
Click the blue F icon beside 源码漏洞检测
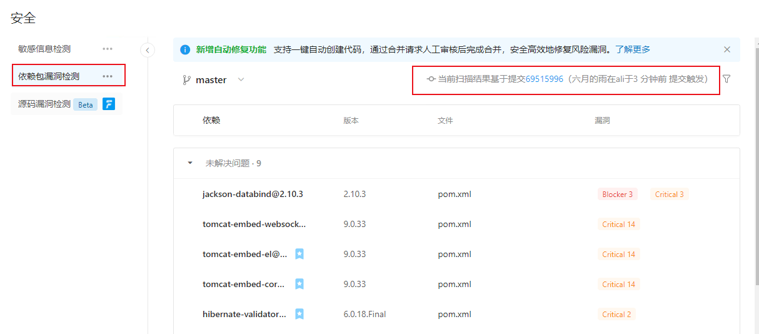[109, 104]
